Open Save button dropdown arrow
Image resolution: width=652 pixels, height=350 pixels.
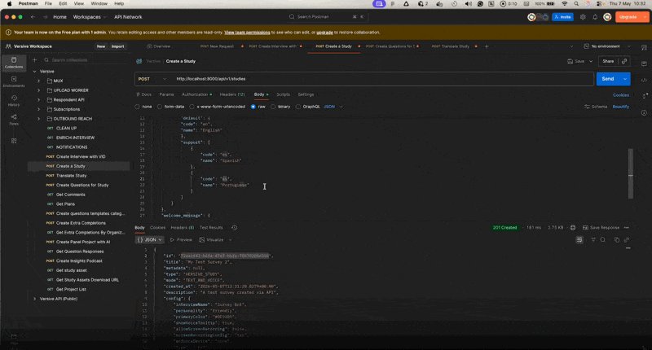pos(591,61)
